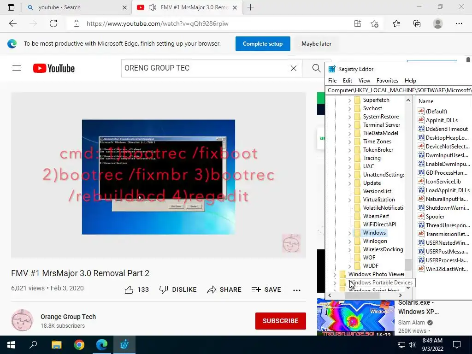The width and height of the screenshot is (472, 354).
Task: Go to YouTube home via logo
Action: pyautogui.click(x=54, y=68)
